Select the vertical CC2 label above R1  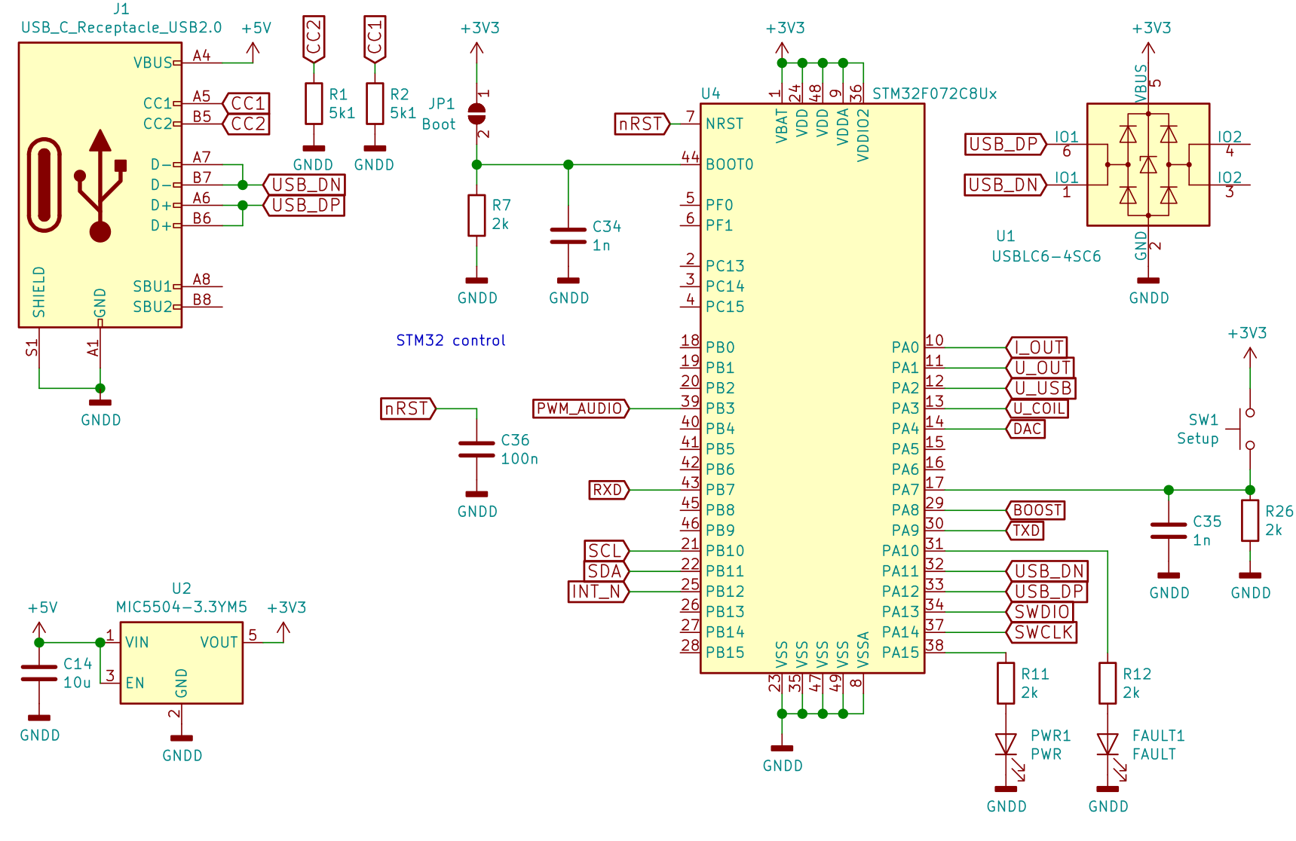[x=314, y=39]
